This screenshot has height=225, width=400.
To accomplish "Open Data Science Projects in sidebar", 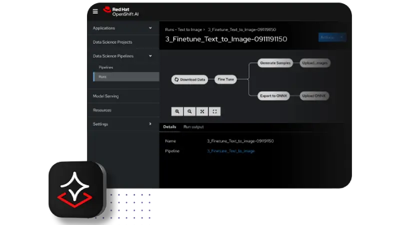I will [x=112, y=42].
